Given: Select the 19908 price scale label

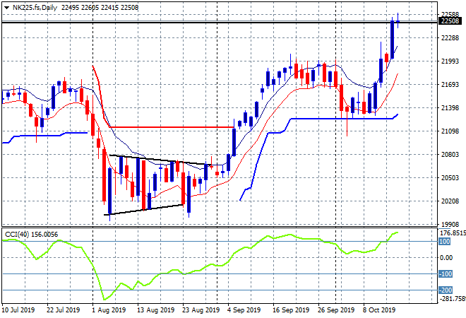Looking at the screenshot, I should pyautogui.click(x=450, y=224).
